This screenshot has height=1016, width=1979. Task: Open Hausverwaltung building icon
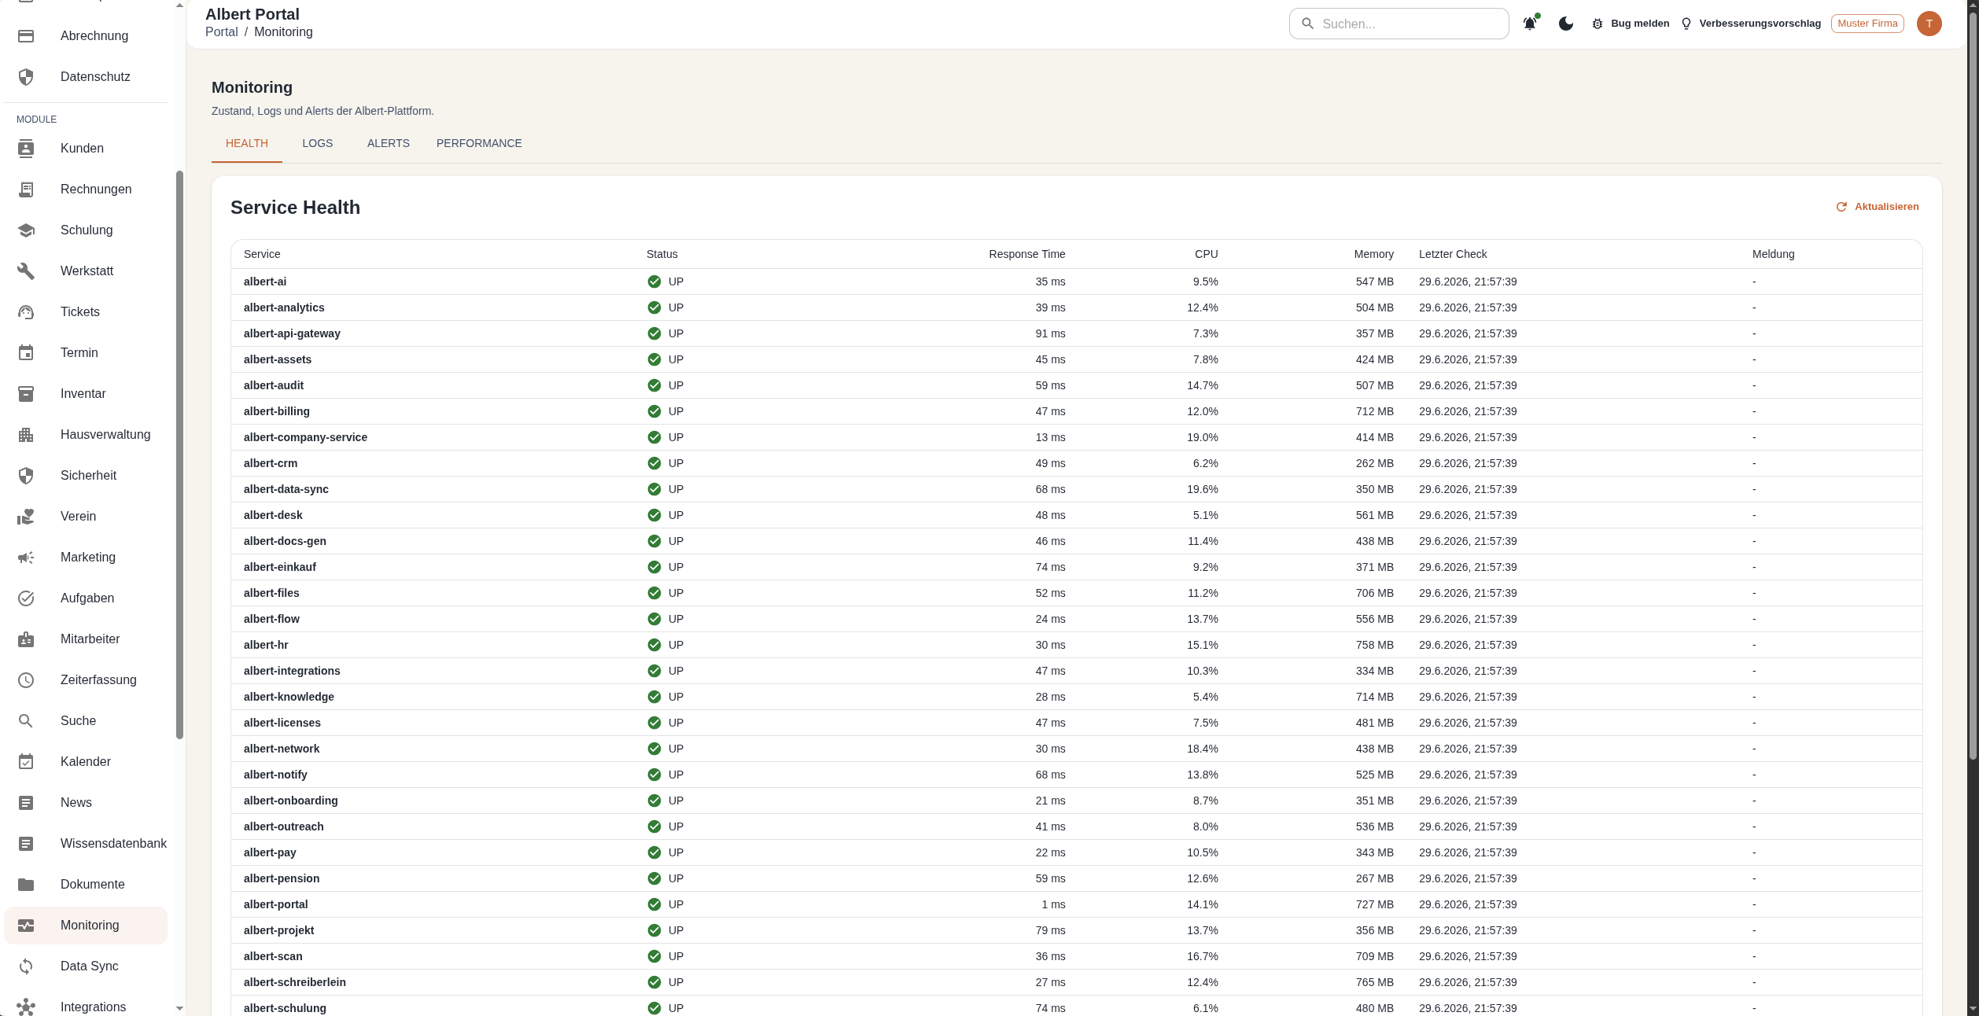pos(26,435)
